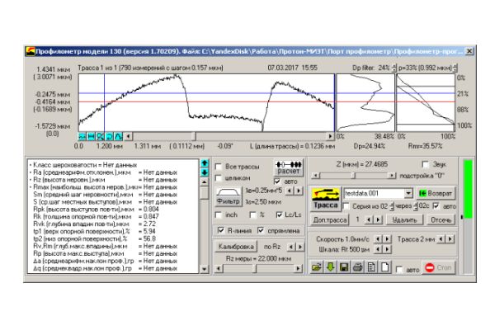Toggle the % checkbox
Image resolution: width=495 pixels, height=330 pixels.
click(x=252, y=215)
